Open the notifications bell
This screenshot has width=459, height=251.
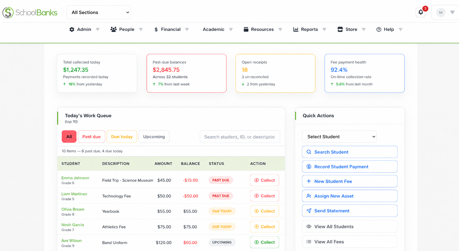[x=421, y=12]
